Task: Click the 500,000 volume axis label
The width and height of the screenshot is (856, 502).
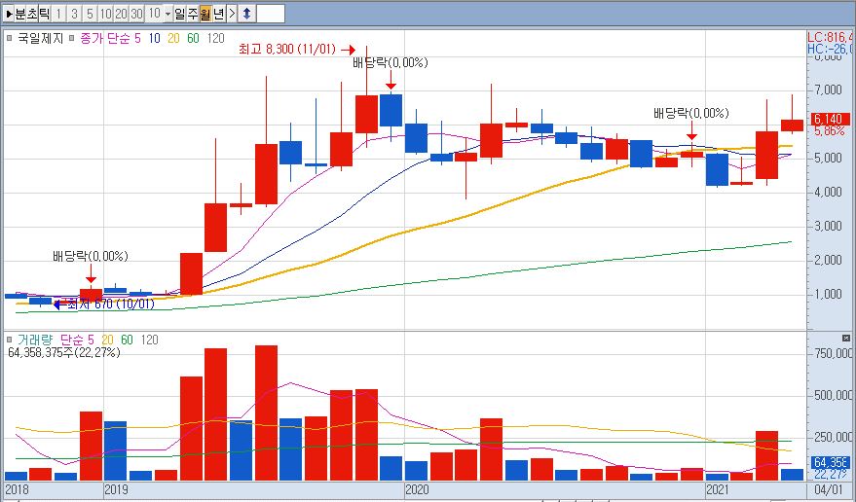Action: tap(832, 396)
